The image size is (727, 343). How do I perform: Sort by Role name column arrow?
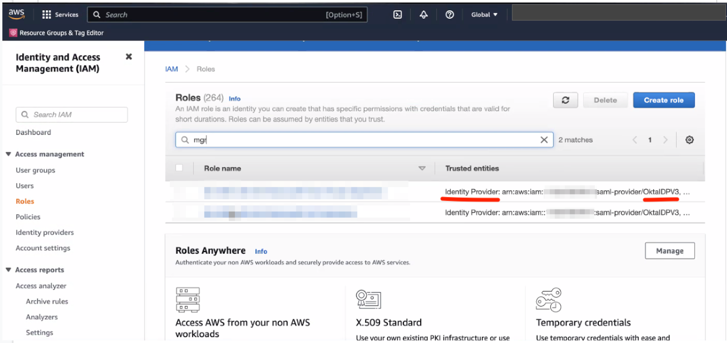(422, 168)
